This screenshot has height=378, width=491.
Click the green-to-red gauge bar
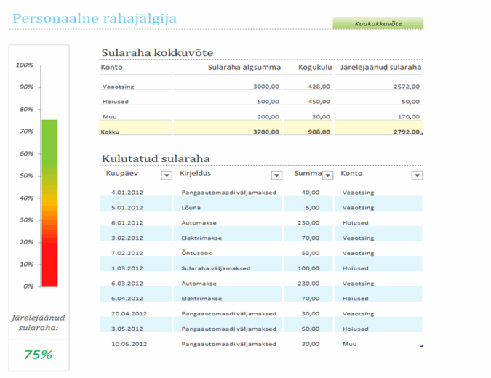tap(49, 204)
